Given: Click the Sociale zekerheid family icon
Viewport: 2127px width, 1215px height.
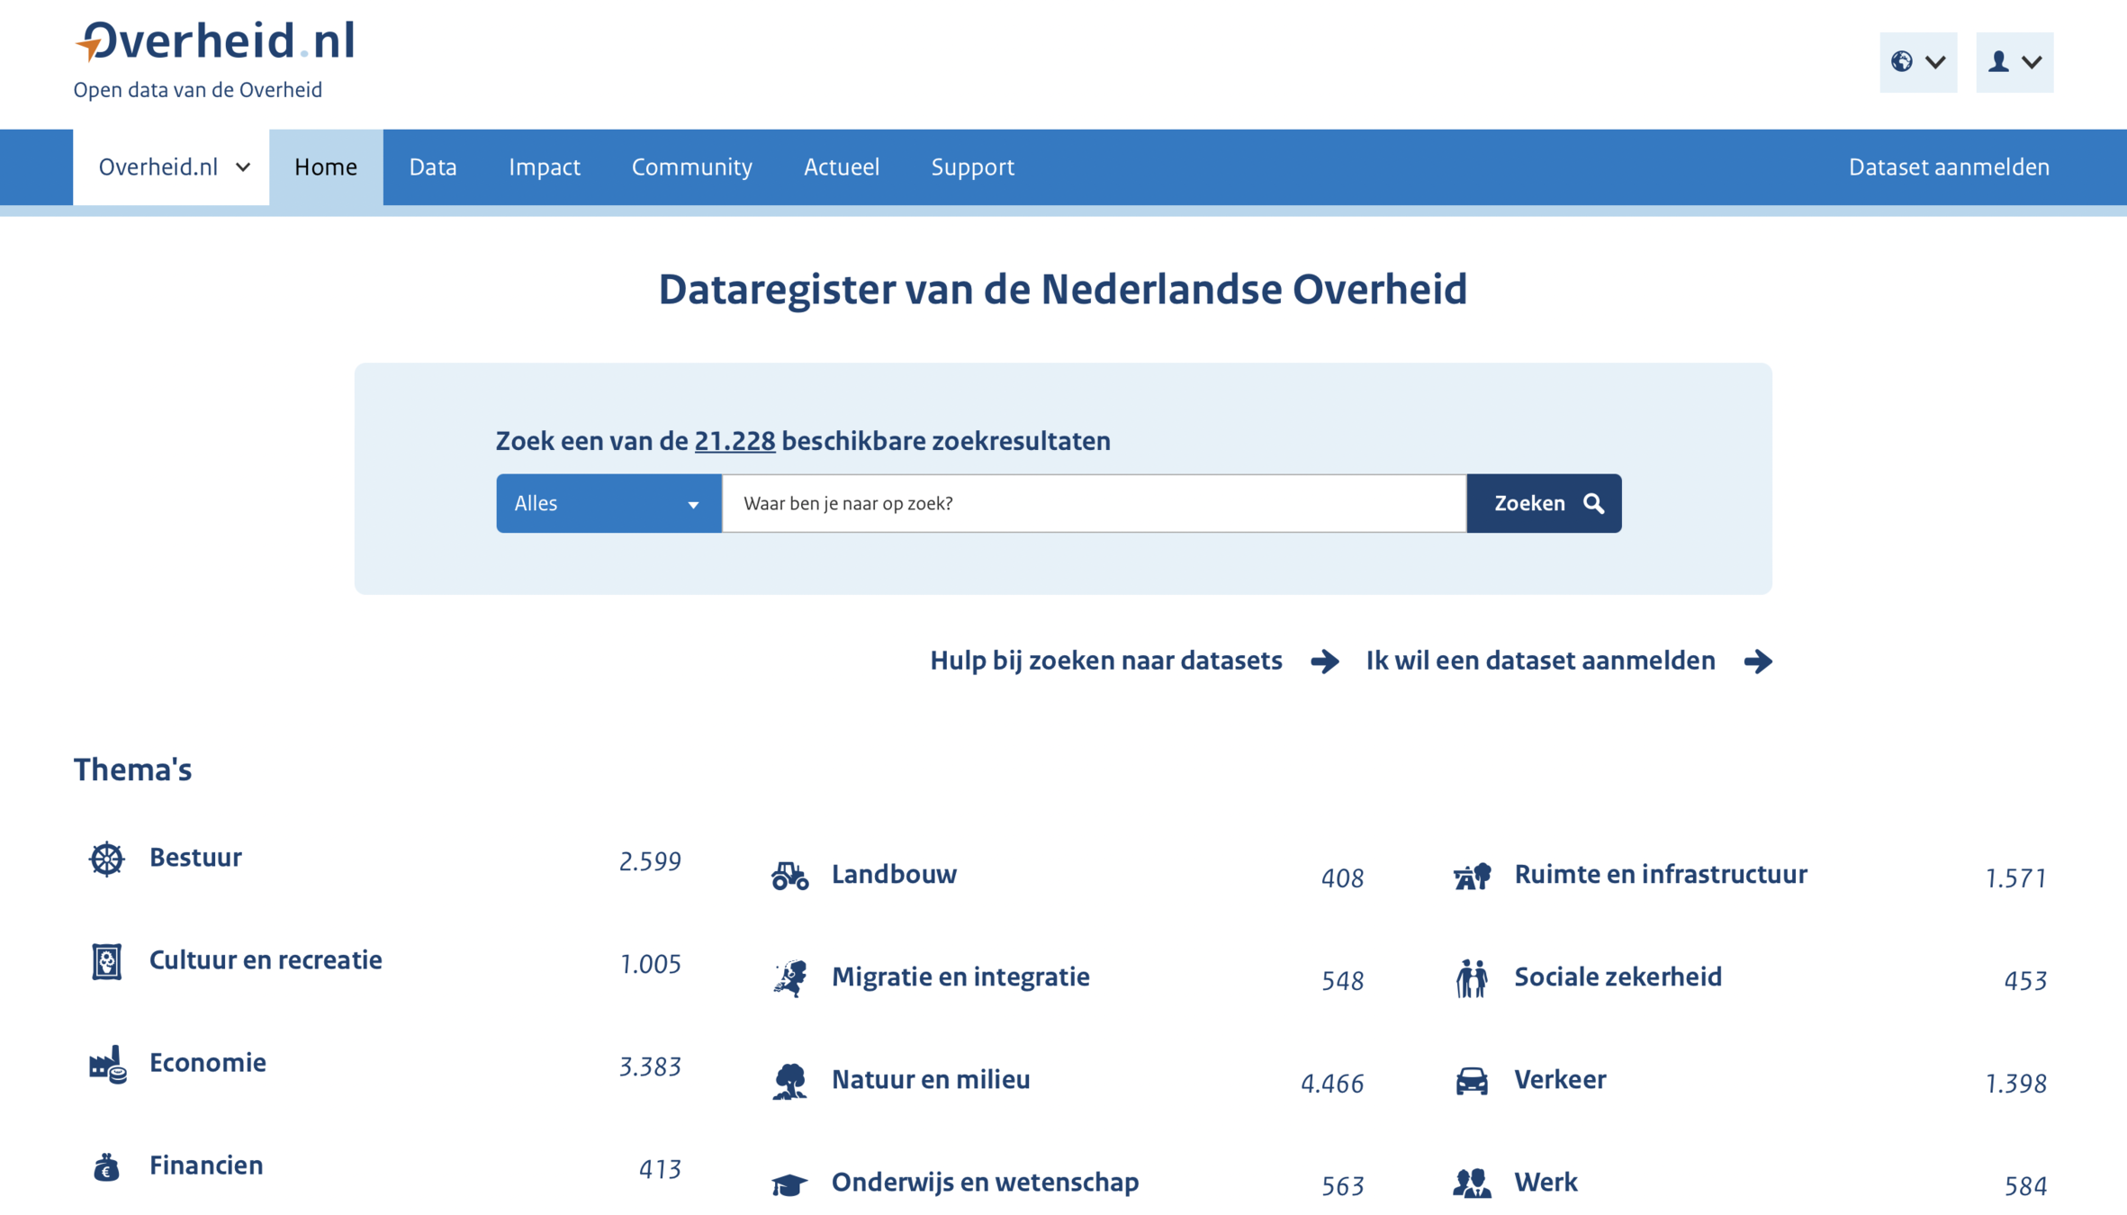Looking at the screenshot, I should coord(1472,977).
